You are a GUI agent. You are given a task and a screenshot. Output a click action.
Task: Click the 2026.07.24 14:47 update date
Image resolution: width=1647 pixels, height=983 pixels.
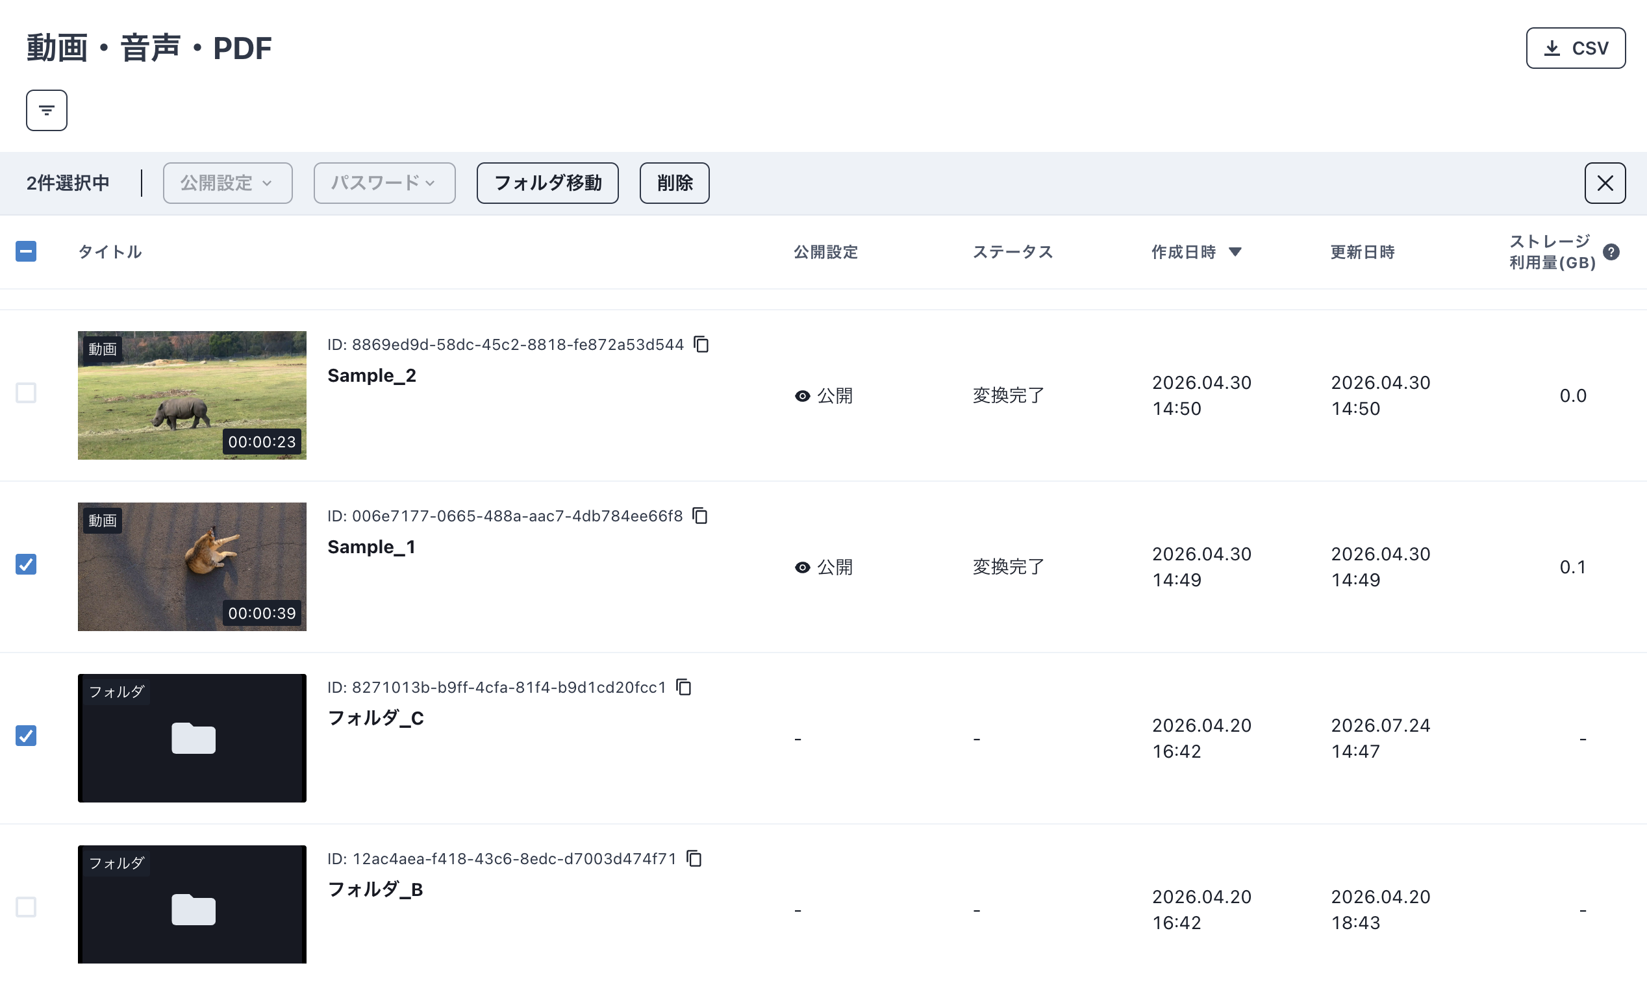pos(1381,738)
